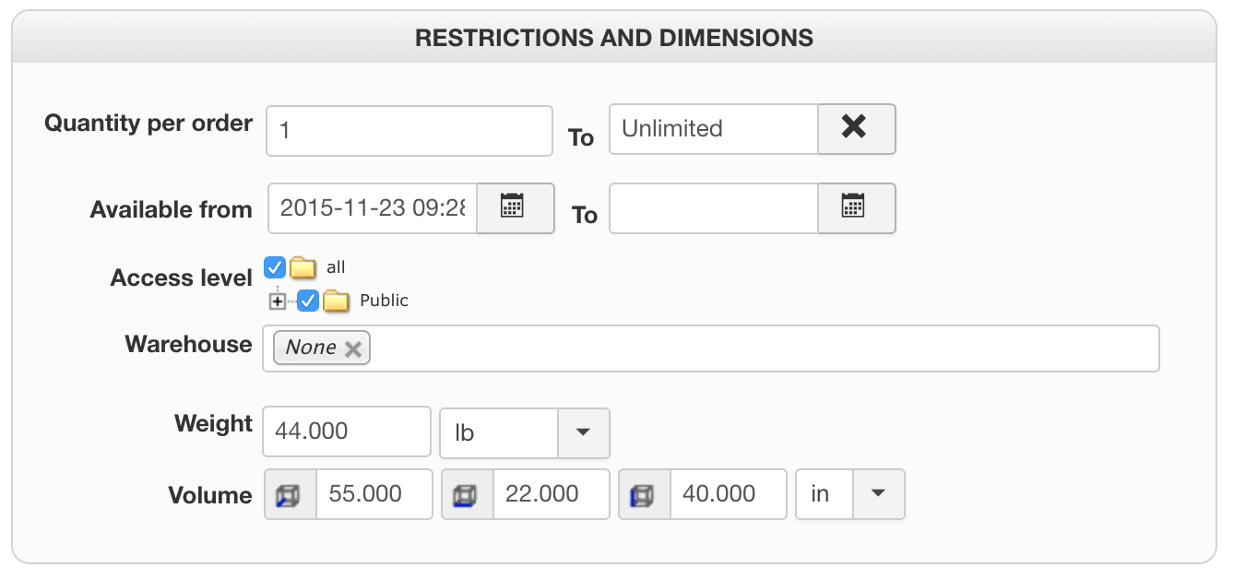
Task: Uncheck the Public access level checkbox
Action: 308,301
